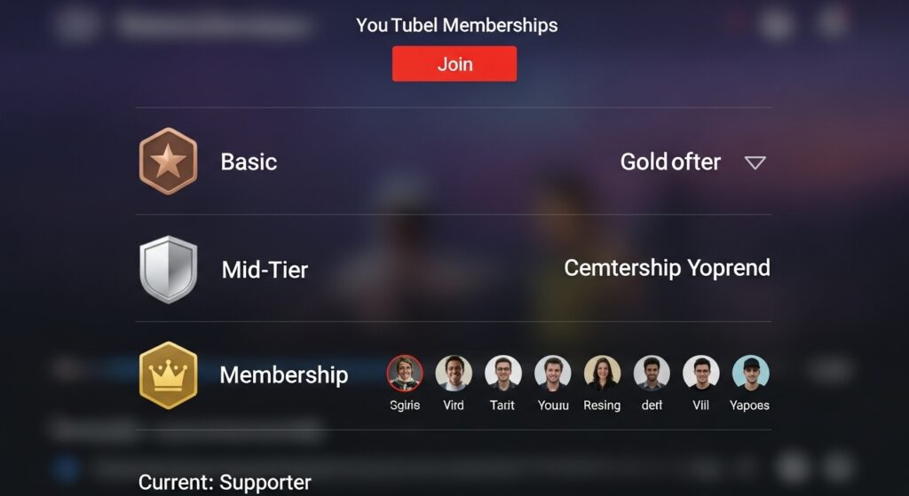Pick the Viil member avatar
The image size is (909, 496).
[x=701, y=374]
